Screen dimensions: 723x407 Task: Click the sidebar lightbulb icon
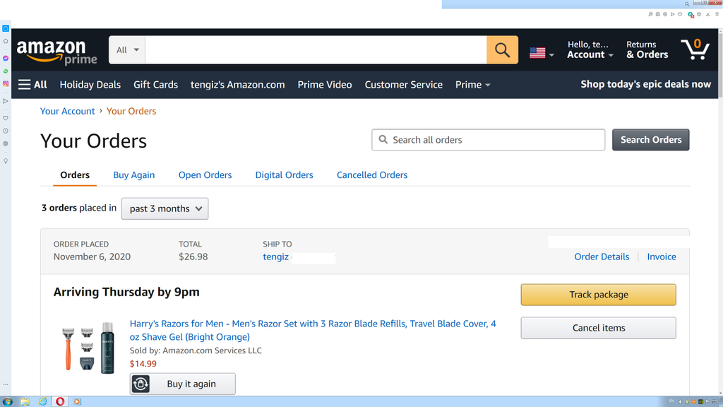tap(6, 161)
